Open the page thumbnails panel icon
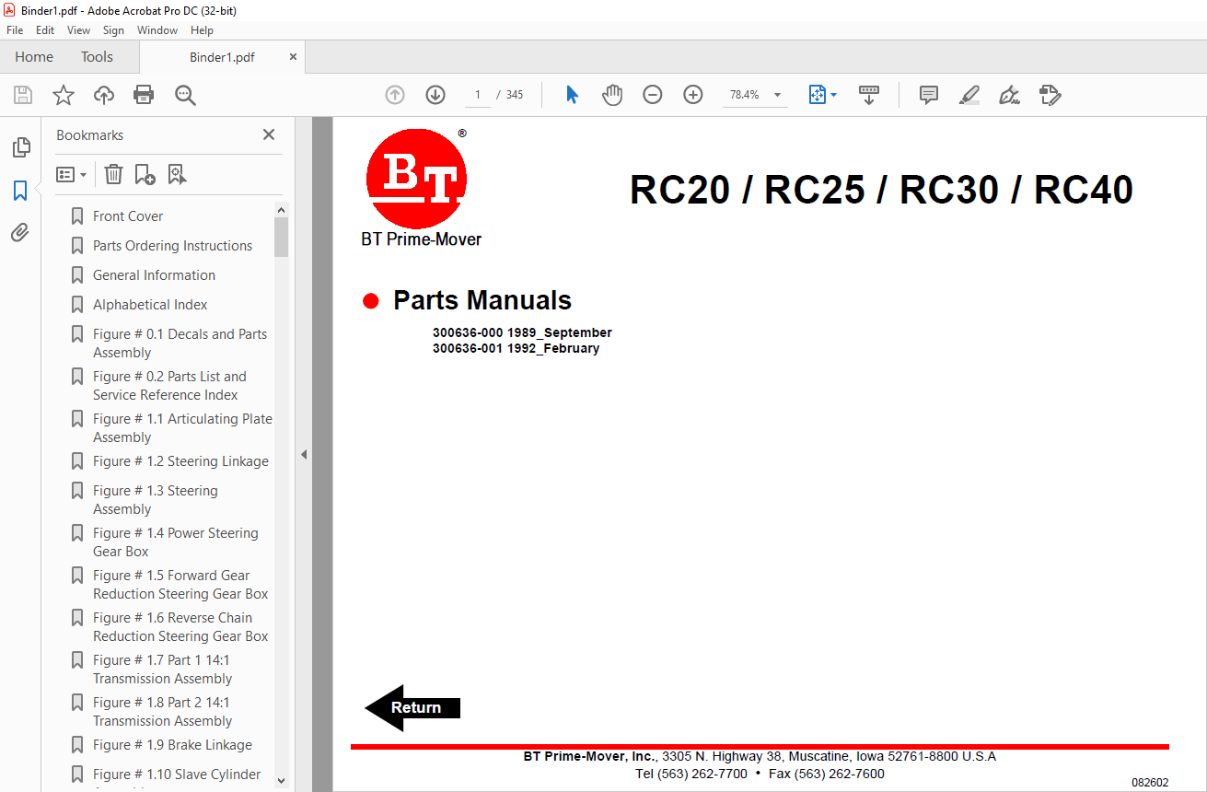This screenshot has height=792, width=1207. 20,147
